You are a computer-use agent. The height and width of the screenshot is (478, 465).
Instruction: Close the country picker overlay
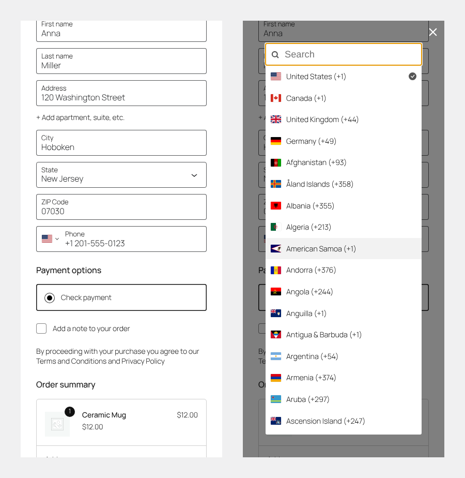pyautogui.click(x=433, y=32)
